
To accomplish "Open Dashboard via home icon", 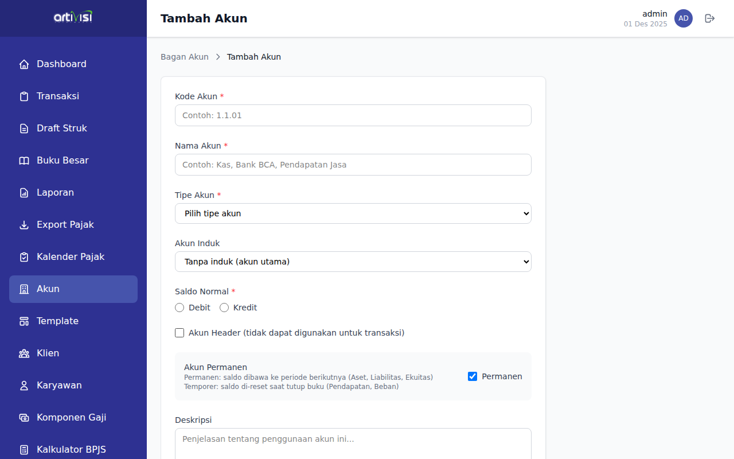I will click(x=24, y=64).
